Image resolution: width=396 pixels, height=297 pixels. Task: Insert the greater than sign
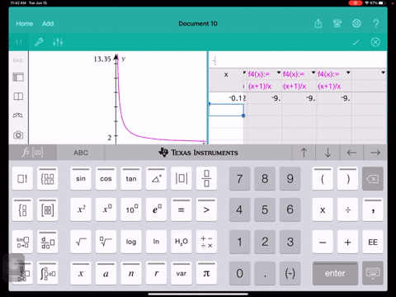(206, 210)
